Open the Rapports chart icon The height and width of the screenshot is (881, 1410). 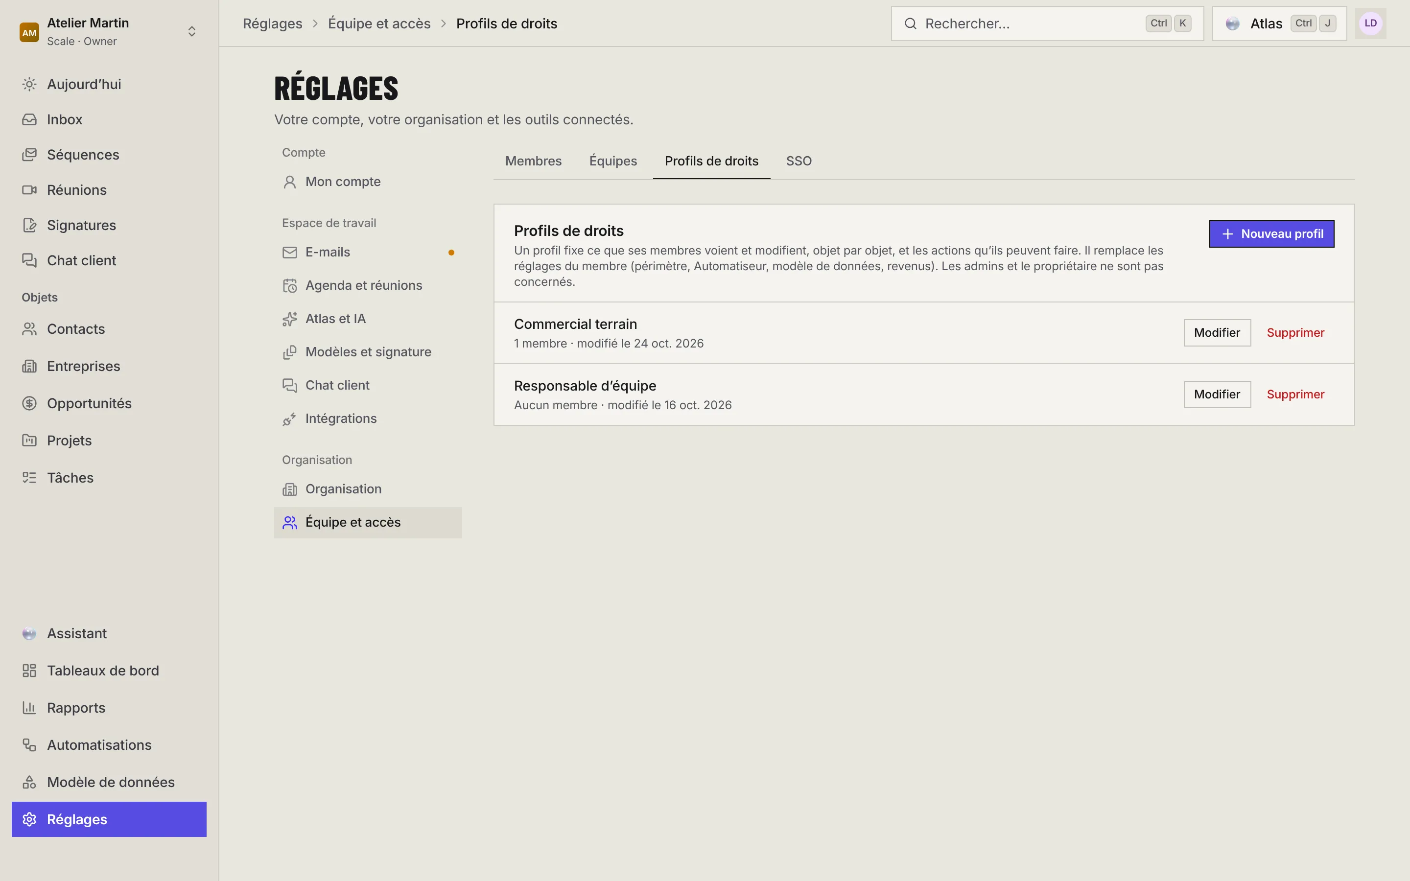(x=29, y=708)
